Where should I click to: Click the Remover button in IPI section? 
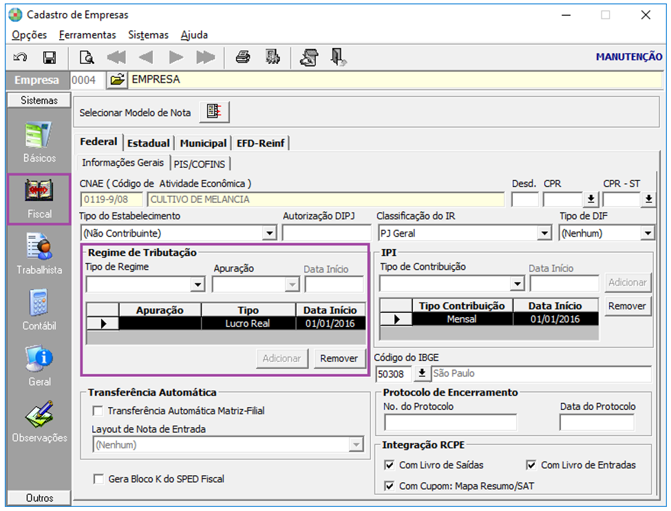(628, 306)
